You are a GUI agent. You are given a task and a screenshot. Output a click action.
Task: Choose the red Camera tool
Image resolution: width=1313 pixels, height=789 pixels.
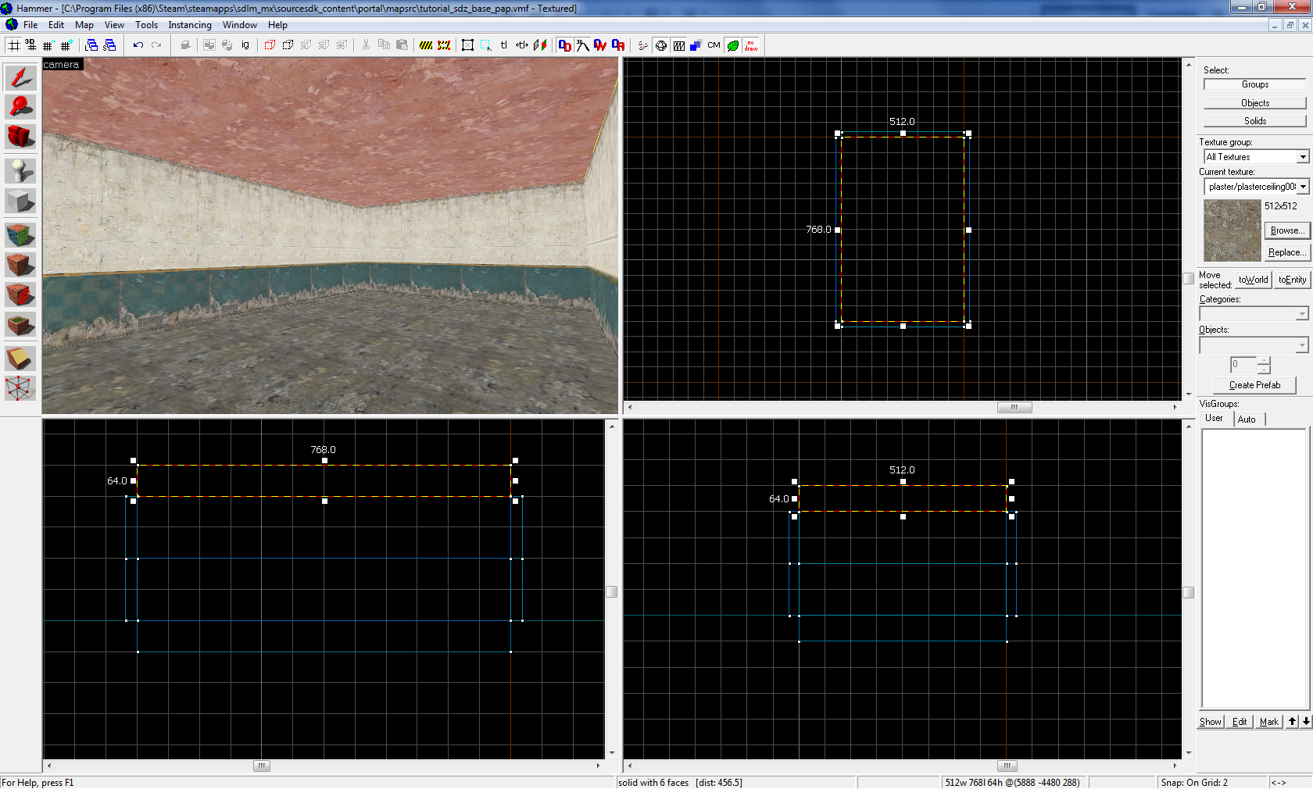click(20, 137)
